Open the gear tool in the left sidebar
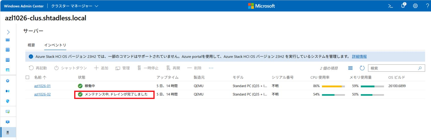 8,81
